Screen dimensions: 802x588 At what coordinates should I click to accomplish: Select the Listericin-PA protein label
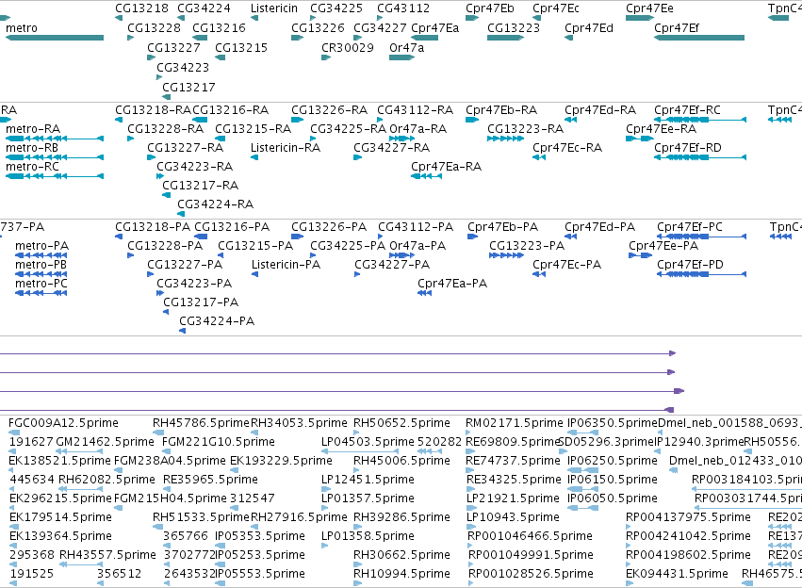286,265
